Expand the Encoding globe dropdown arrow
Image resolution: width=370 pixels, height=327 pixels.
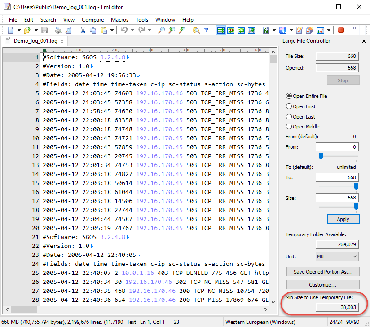pyautogui.click(x=291, y=30)
